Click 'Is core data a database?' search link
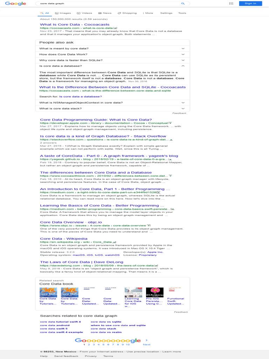This screenshot has height=359, width=269. 81,97
